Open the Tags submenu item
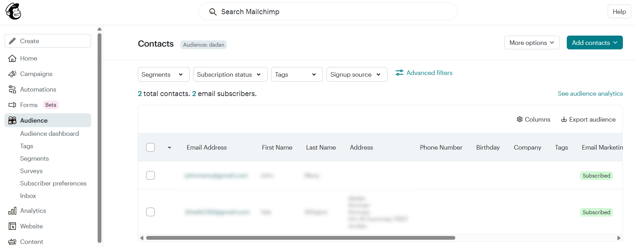This screenshot has height=247, width=635. [x=27, y=146]
